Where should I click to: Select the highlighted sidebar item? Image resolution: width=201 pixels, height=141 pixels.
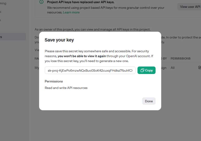(x=13, y=37)
